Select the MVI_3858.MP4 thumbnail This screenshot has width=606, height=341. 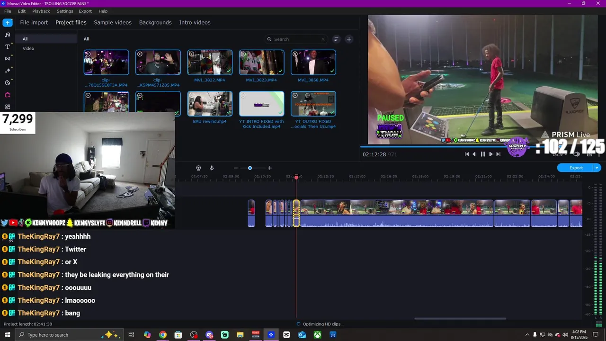click(x=313, y=63)
